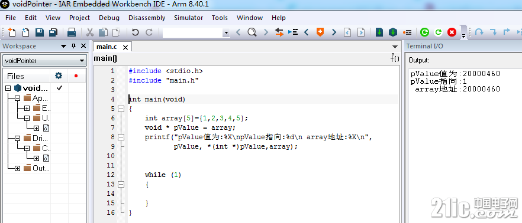
Task: Open the Disassembly menu
Action: [x=147, y=18]
